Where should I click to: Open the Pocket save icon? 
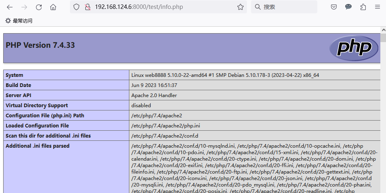click(x=333, y=7)
